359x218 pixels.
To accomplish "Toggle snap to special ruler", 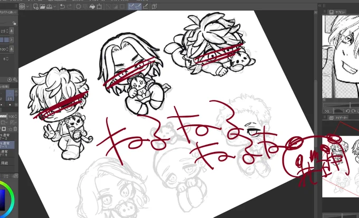I will [x=138, y=6].
